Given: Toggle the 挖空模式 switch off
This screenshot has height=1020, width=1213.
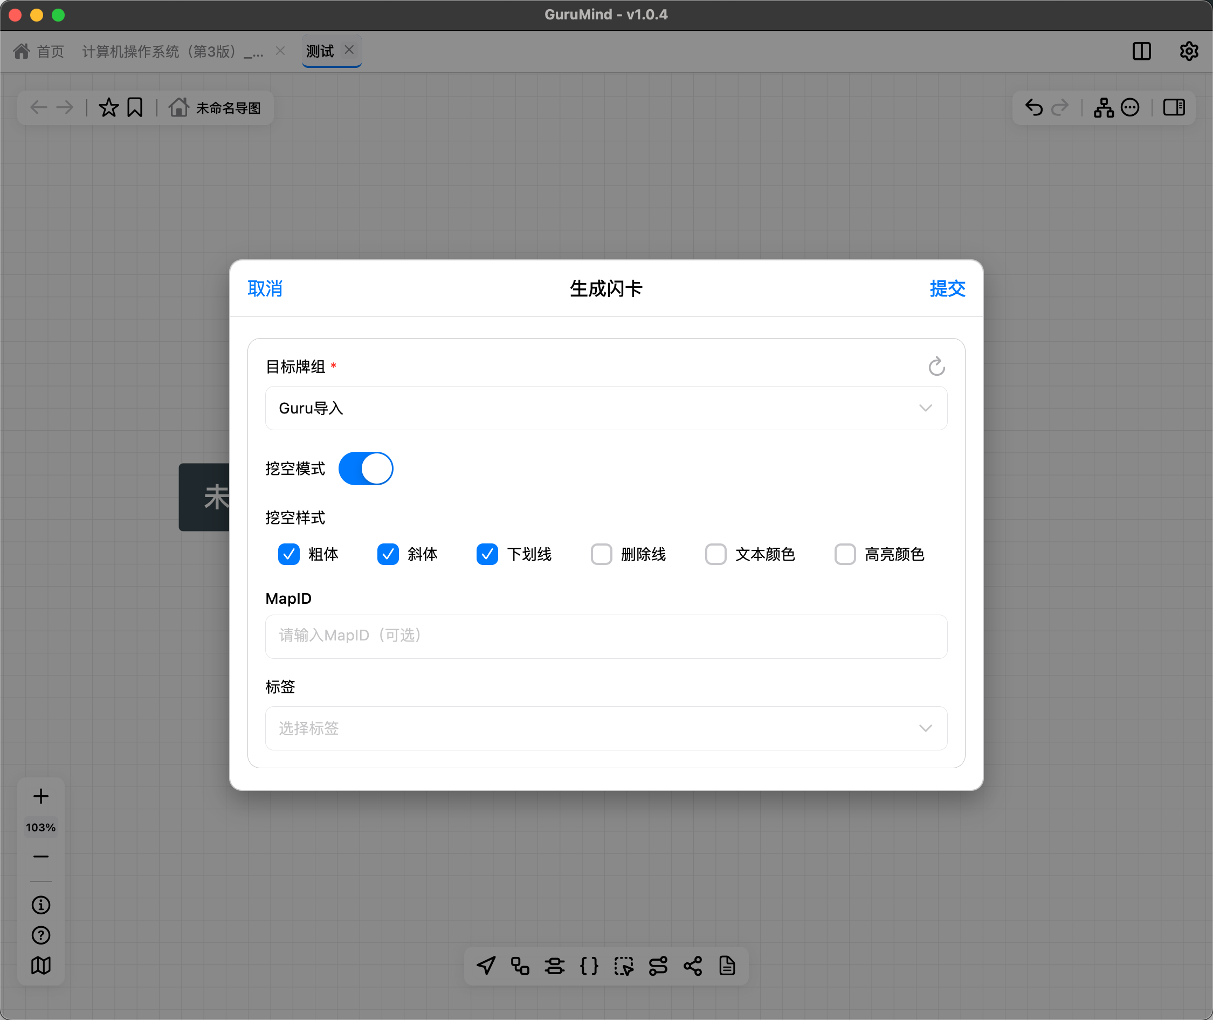Looking at the screenshot, I should pyautogui.click(x=366, y=468).
